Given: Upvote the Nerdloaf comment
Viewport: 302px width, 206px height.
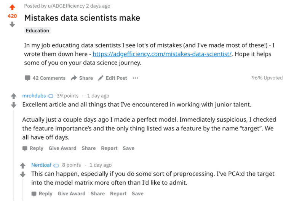Looking at the screenshot, I should [x=23, y=165].
